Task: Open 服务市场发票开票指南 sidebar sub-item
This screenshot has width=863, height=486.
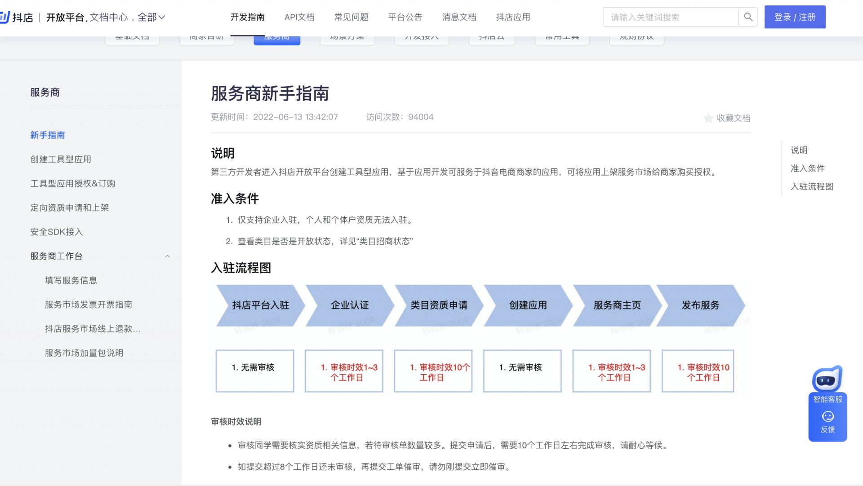Action: (x=89, y=305)
